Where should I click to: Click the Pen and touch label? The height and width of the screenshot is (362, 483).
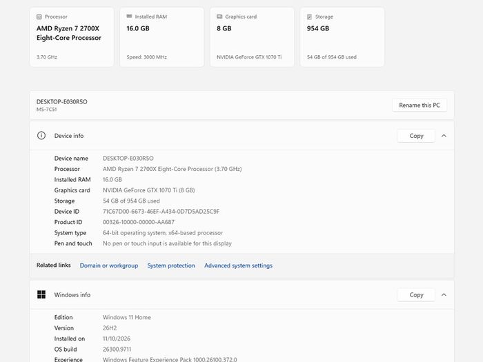point(73,243)
